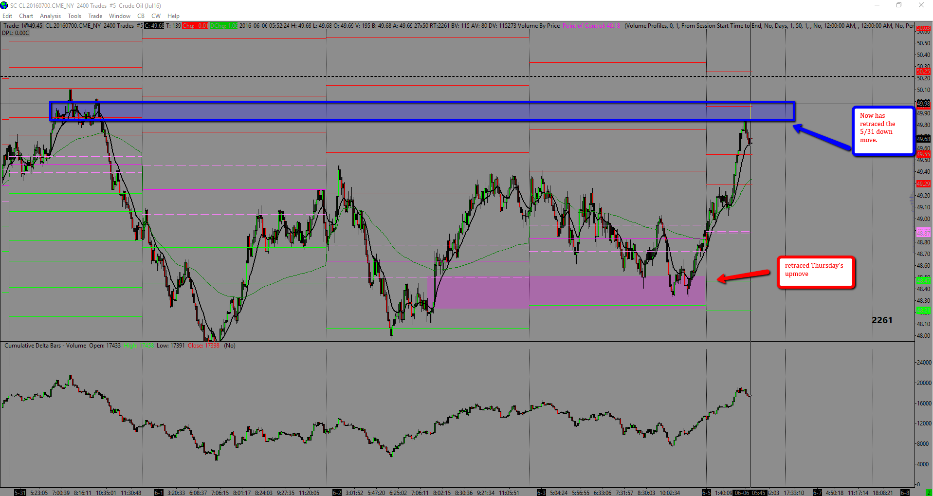
Task: Click the 10:02:34 time label
Action: point(670,493)
